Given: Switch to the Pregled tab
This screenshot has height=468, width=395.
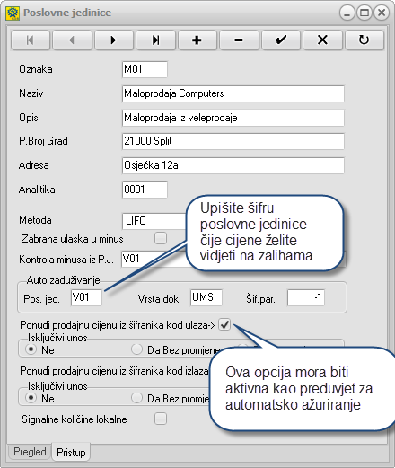Looking at the screenshot, I should [30, 452].
